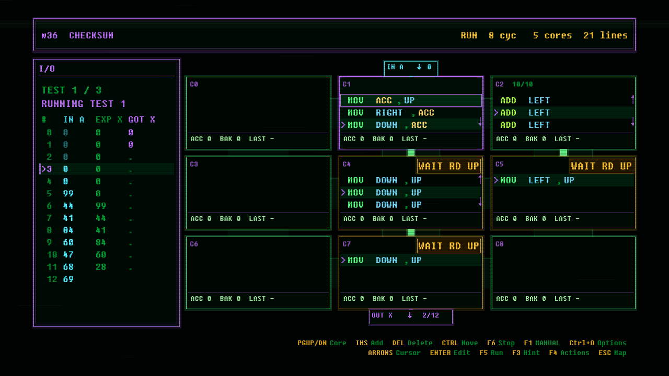The height and width of the screenshot is (376, 669).
Task: Select the MOV RIGHT, ACC line in C1
Action: pyautogui.click(x=411, y=113)
